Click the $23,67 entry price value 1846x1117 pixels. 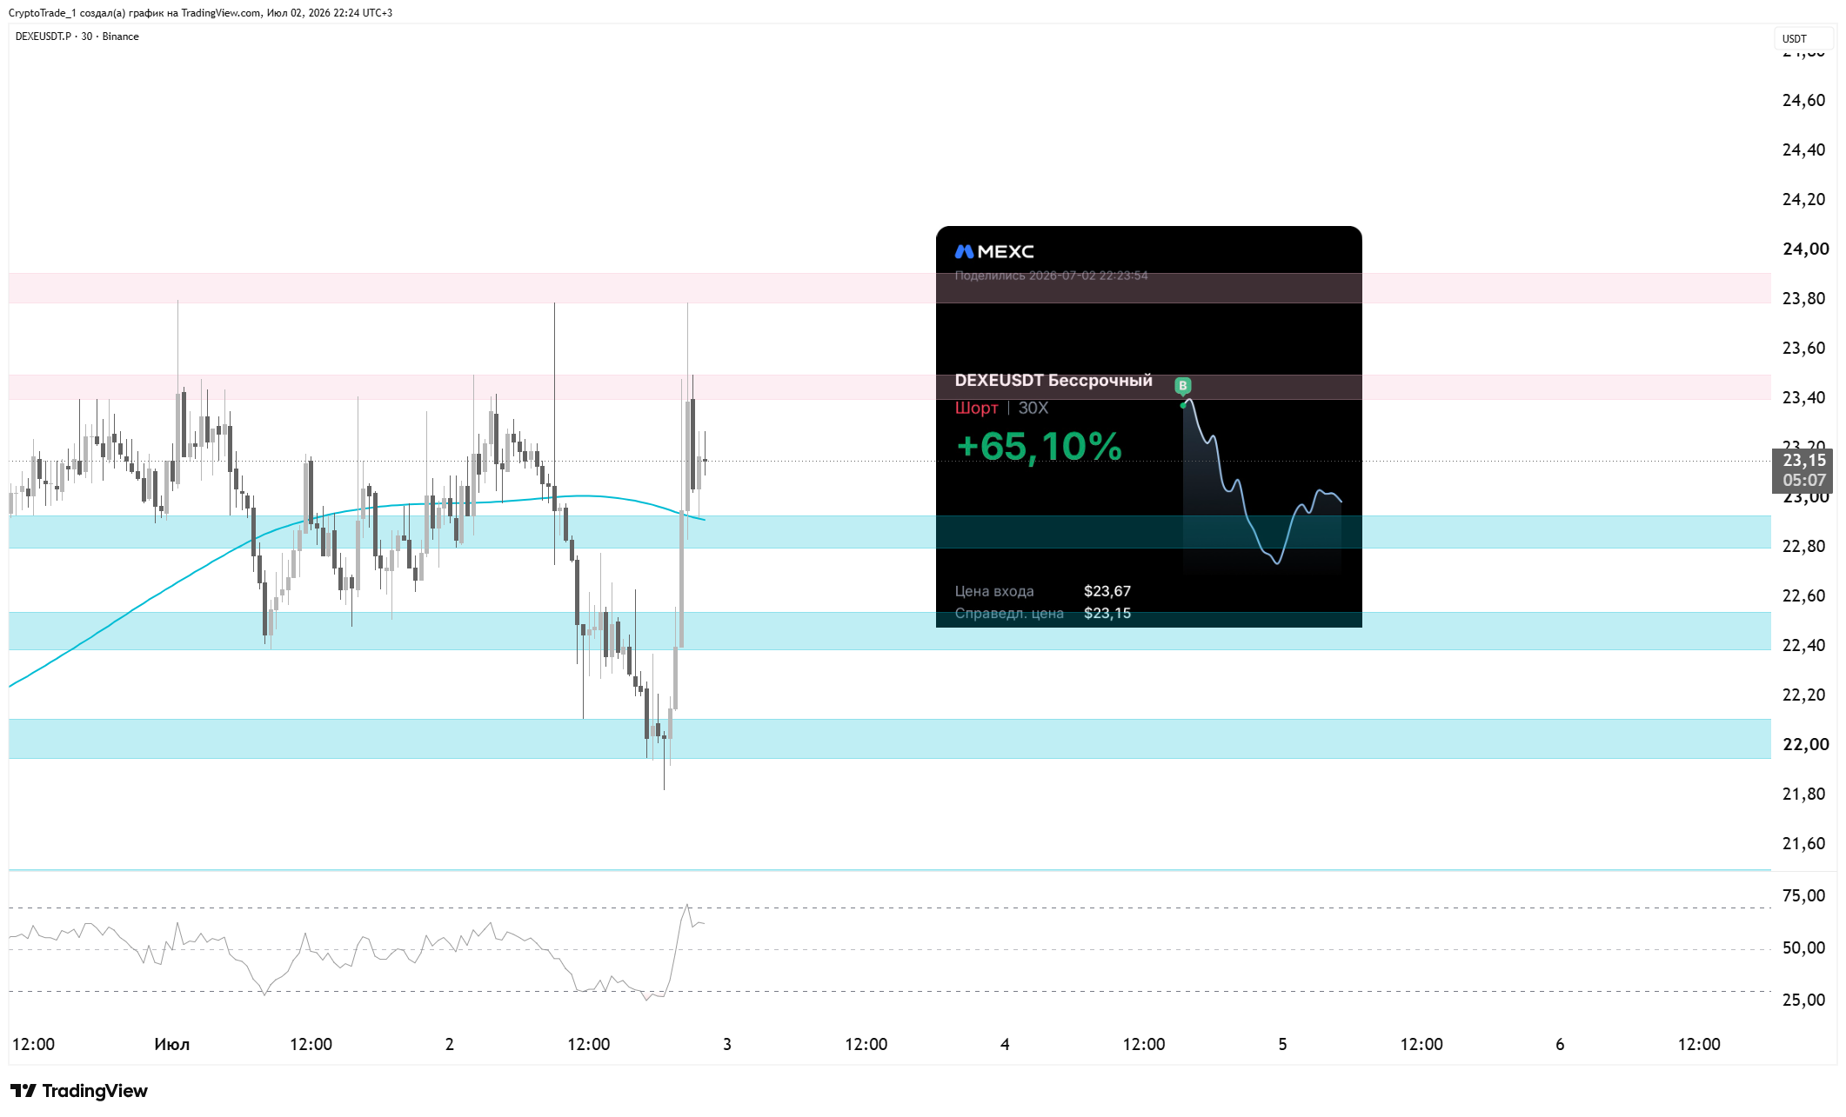click(1107, 591)
